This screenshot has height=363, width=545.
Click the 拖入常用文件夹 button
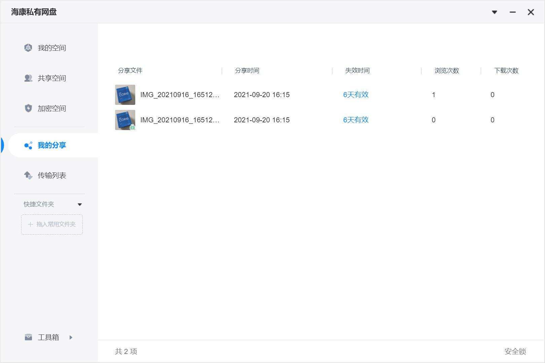click(x=52, y=225)
